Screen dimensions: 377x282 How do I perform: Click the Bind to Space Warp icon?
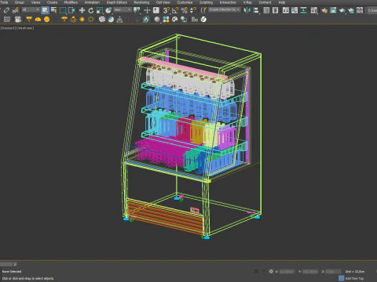16,10
